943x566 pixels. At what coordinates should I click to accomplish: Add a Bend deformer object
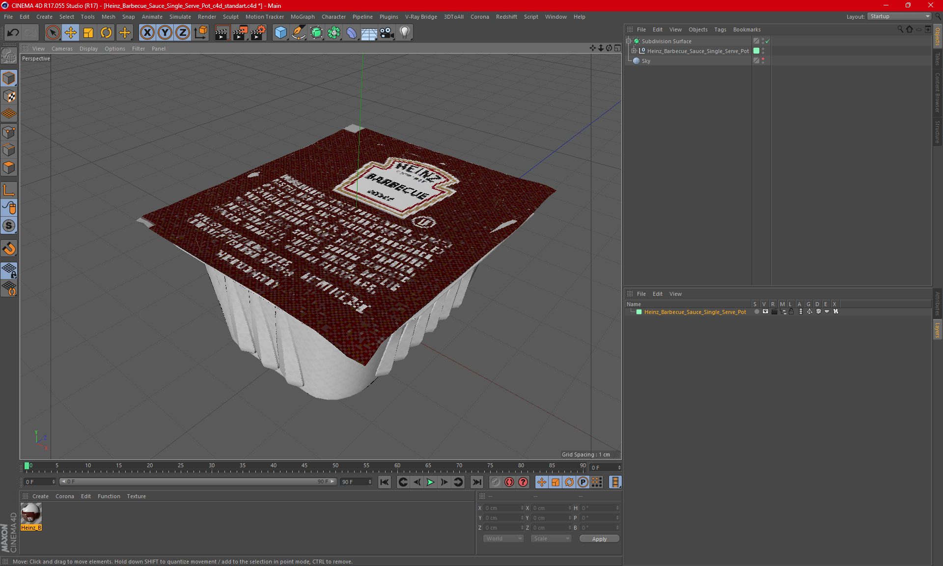352,33
